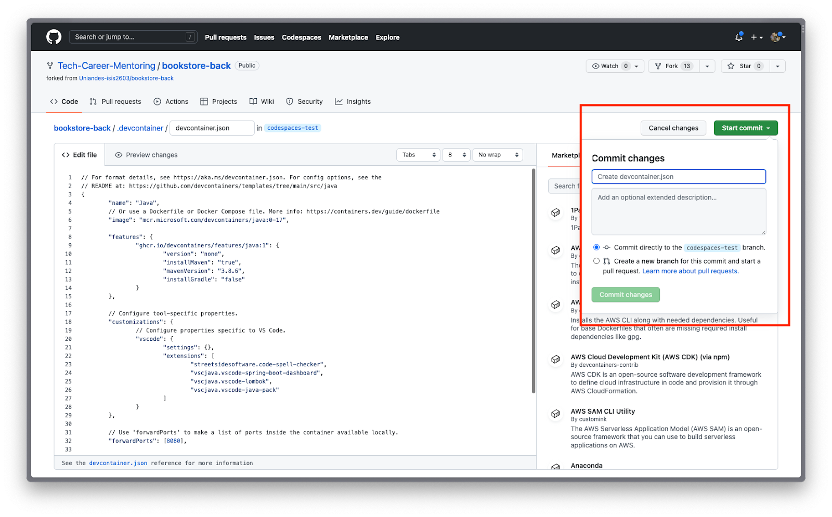The image size is (832, 517).
Task: Click the package icon beside Anaconda
Action: [x=556, y=467]
